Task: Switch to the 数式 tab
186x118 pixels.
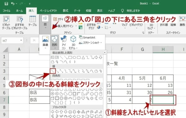Action: point(65,11)
